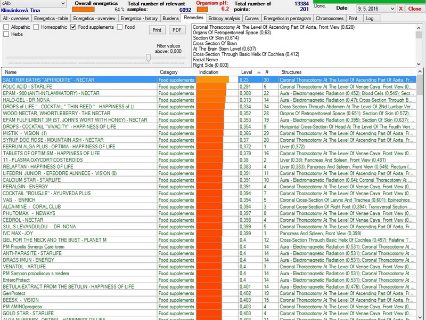Screen dimensions: 426x320
Task: Click the # column header
Action: pyautogui.click(x=271, y=72)
